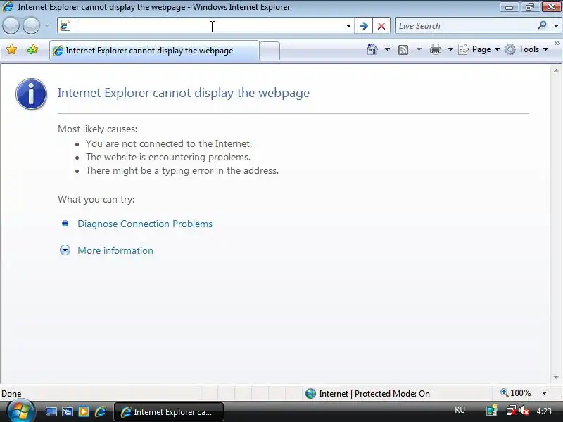The width and height of the screenshot is (563, 422).
Task: Open the search options dropdown arrow
Action: (x=556, y=26)
